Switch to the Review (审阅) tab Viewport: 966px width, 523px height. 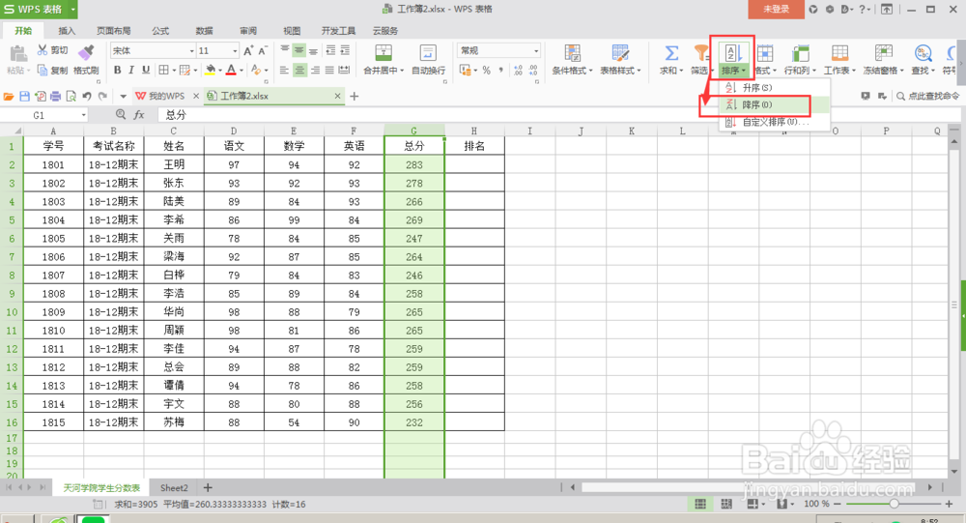coord(247,30)
